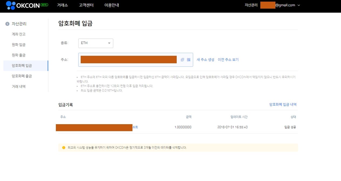The image size is (341, 181).
Task: Select 계좌 잔고 in the sidebar
Action: 19,34
